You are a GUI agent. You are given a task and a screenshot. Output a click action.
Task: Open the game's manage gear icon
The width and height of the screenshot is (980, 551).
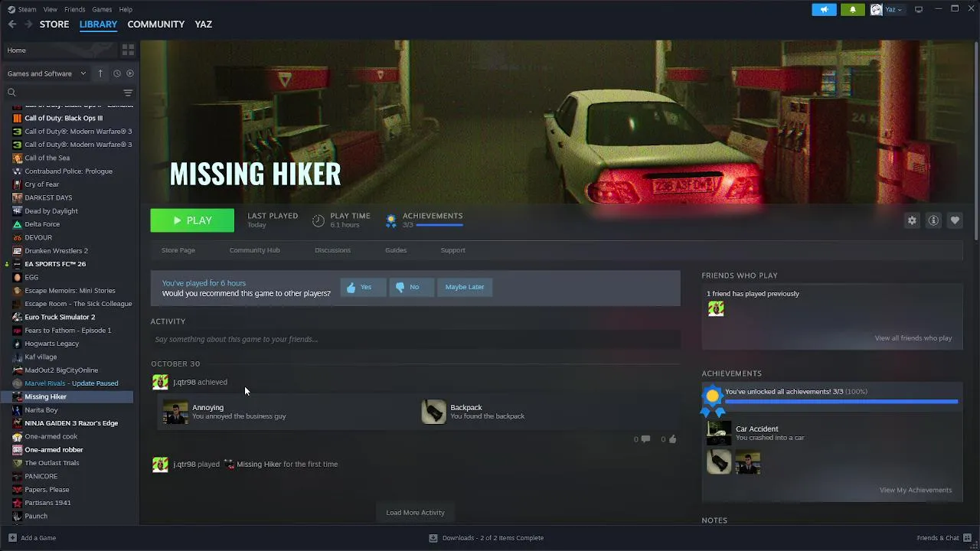[x=912, y=220]
